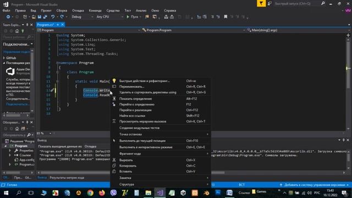
Task: Expand the GitHub node in Team Explorer
Action: 4,58
